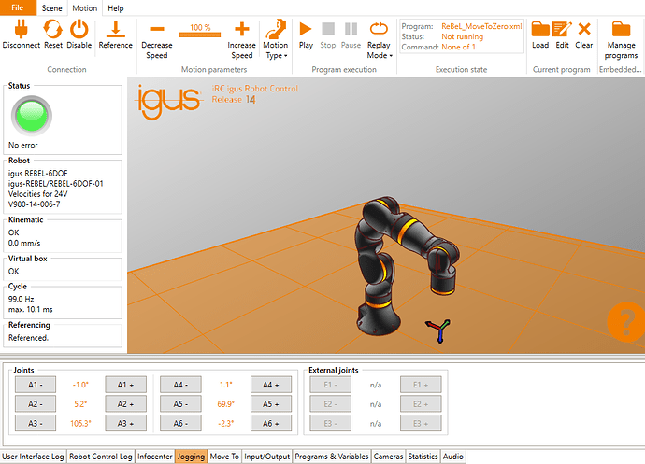Click the Clear program X icon
The width and height of the screenshot is (645, 464).
pos(584,29)
